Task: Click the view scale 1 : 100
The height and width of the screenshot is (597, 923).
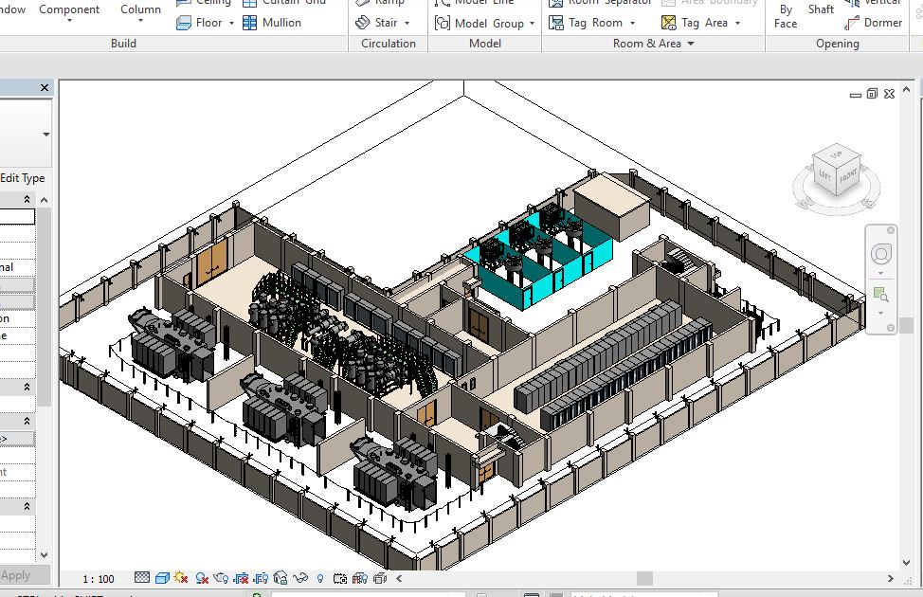Action: (98, 579)
